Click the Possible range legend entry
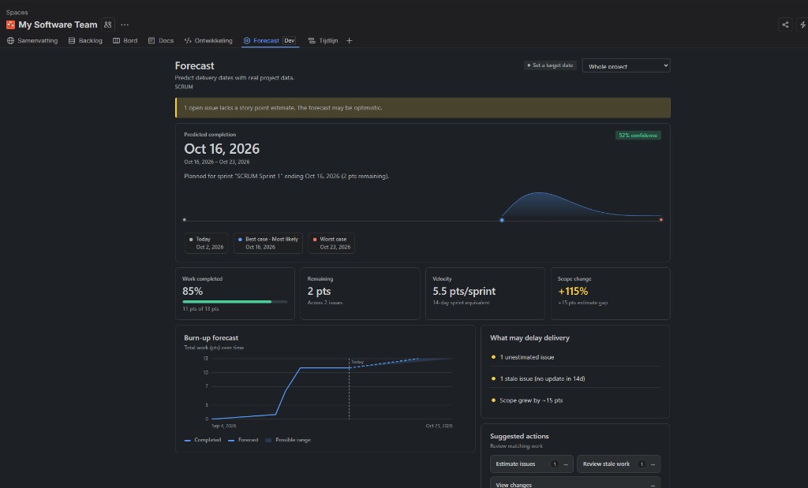This screenshot has height=488, width=808. click(x=287, y=440)
